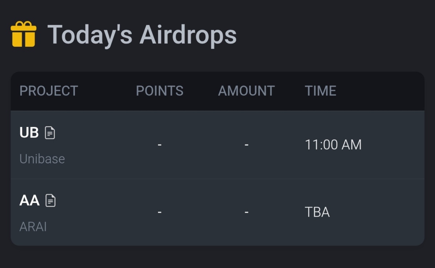Click the points dash in Unibase row
This screenshot has height=268, width=435.
tap(159, 145)
